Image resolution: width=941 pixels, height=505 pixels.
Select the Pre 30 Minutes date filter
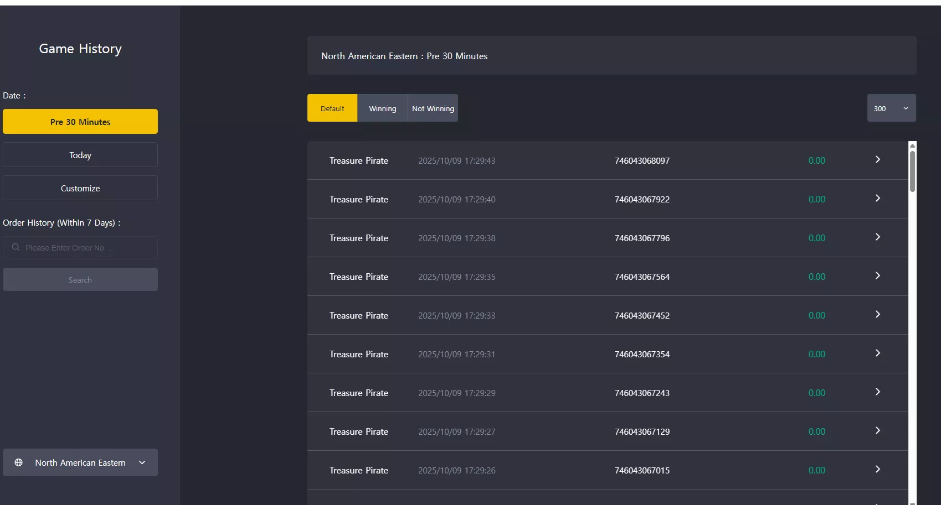[x=80, y=122]
